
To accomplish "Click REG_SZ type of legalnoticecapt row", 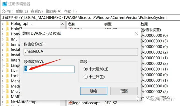I will tap(111, 103).
